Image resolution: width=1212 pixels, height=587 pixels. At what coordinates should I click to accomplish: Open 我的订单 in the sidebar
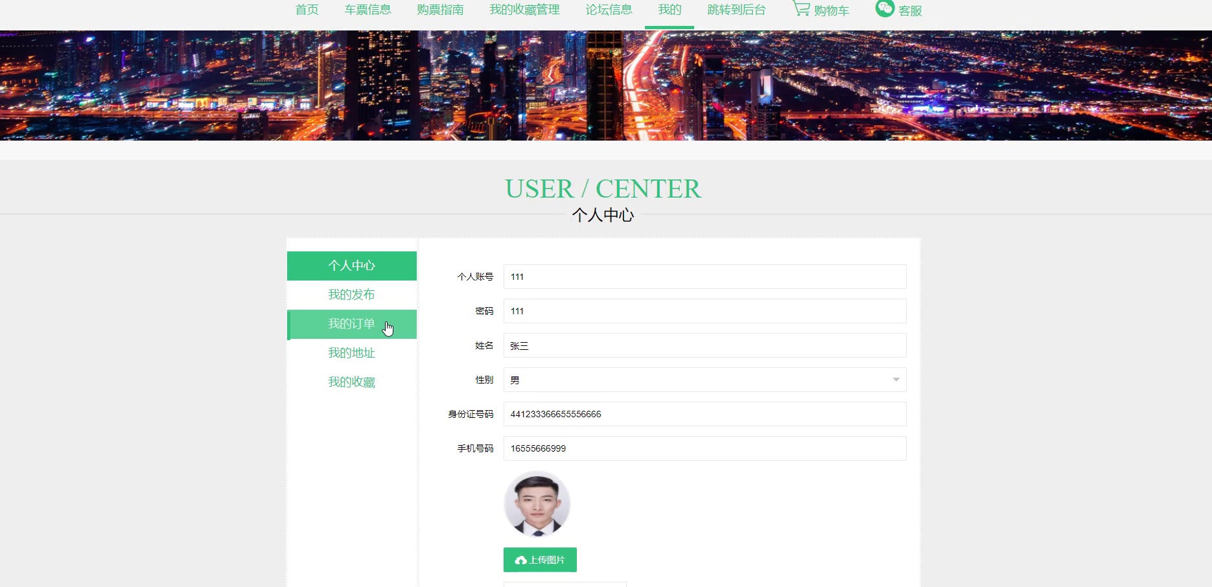coord(352,324)
